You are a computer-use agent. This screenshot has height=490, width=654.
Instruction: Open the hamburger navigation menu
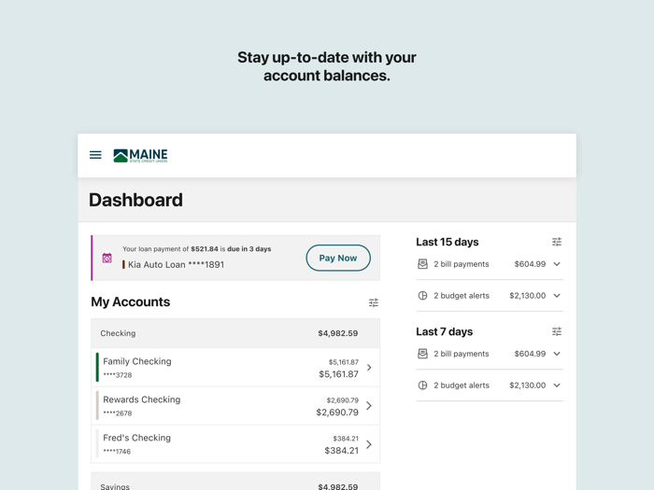pyautogui.click(x=95, y=155)
